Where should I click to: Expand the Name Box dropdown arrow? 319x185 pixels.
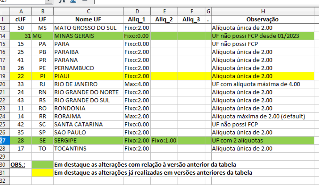48,1
